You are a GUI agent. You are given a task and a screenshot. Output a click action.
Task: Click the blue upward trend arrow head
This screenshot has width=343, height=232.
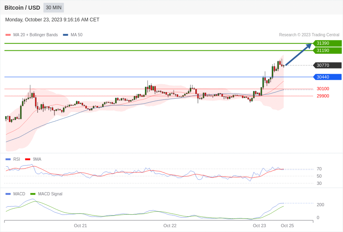pyautogui.click(x=309, y=46)
